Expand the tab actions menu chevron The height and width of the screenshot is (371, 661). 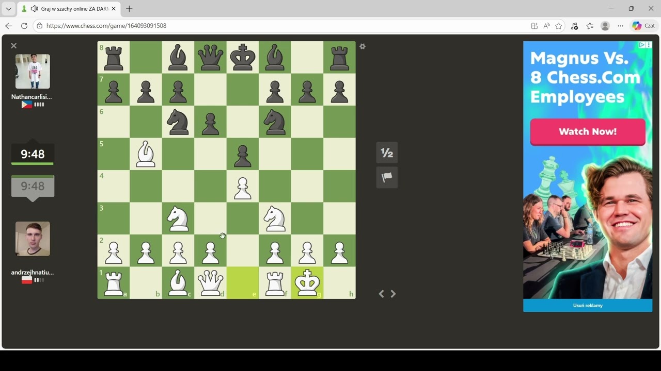pos(8,9)
